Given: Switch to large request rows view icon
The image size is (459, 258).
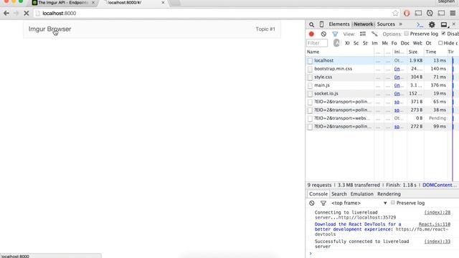Looking at the screenshot, I should pyautogui.click(x=363, y=34).
